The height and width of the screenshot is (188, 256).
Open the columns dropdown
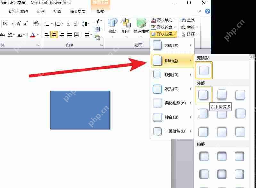88,35
